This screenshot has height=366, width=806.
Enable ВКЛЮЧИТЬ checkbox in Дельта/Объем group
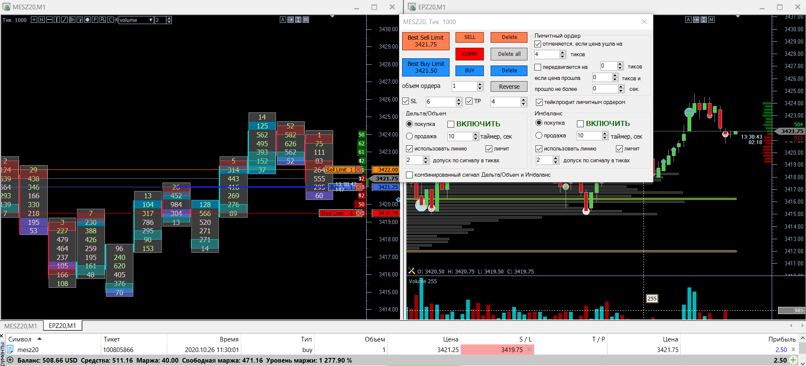(x=451, y=124)
